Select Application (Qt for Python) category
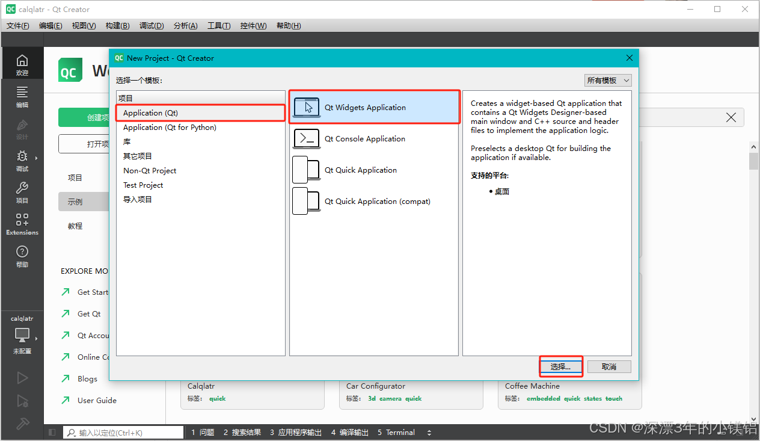 pyautogui.click(x=201, y=127)
